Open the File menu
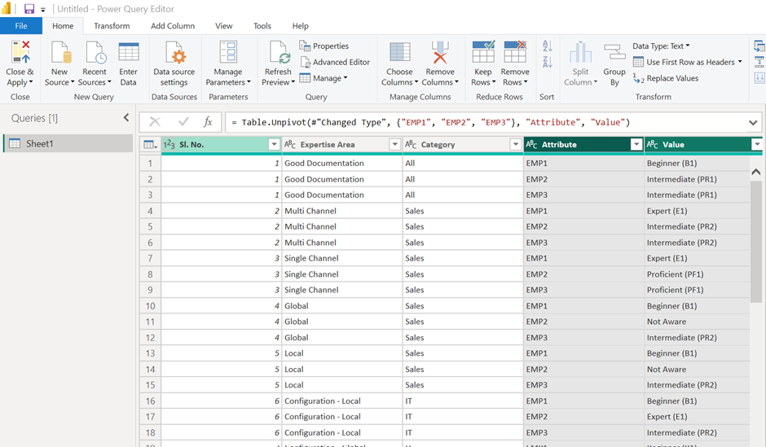Image resolution: width=766 pixels, height=447 pixels. click(x=21, y=26)
